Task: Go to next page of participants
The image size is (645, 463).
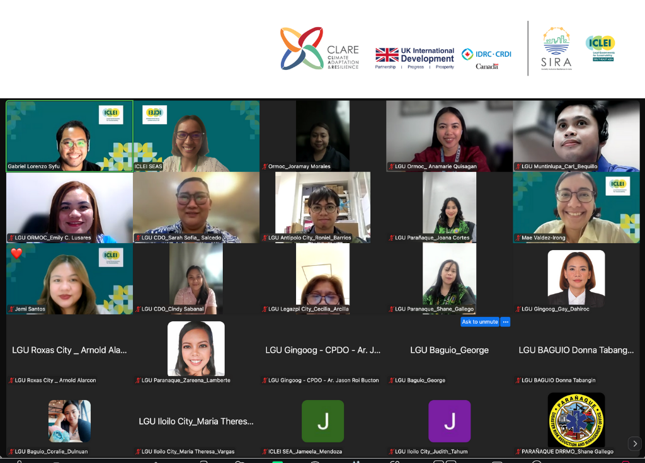Action: 635,443
